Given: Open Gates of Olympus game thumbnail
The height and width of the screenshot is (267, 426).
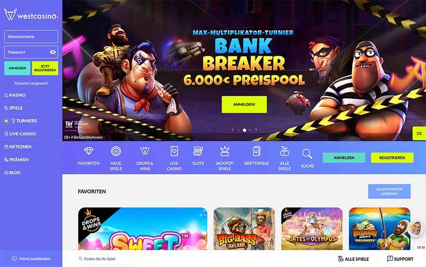Looking at the screenshot, I should pyautogui.click(x=311, y=229).
